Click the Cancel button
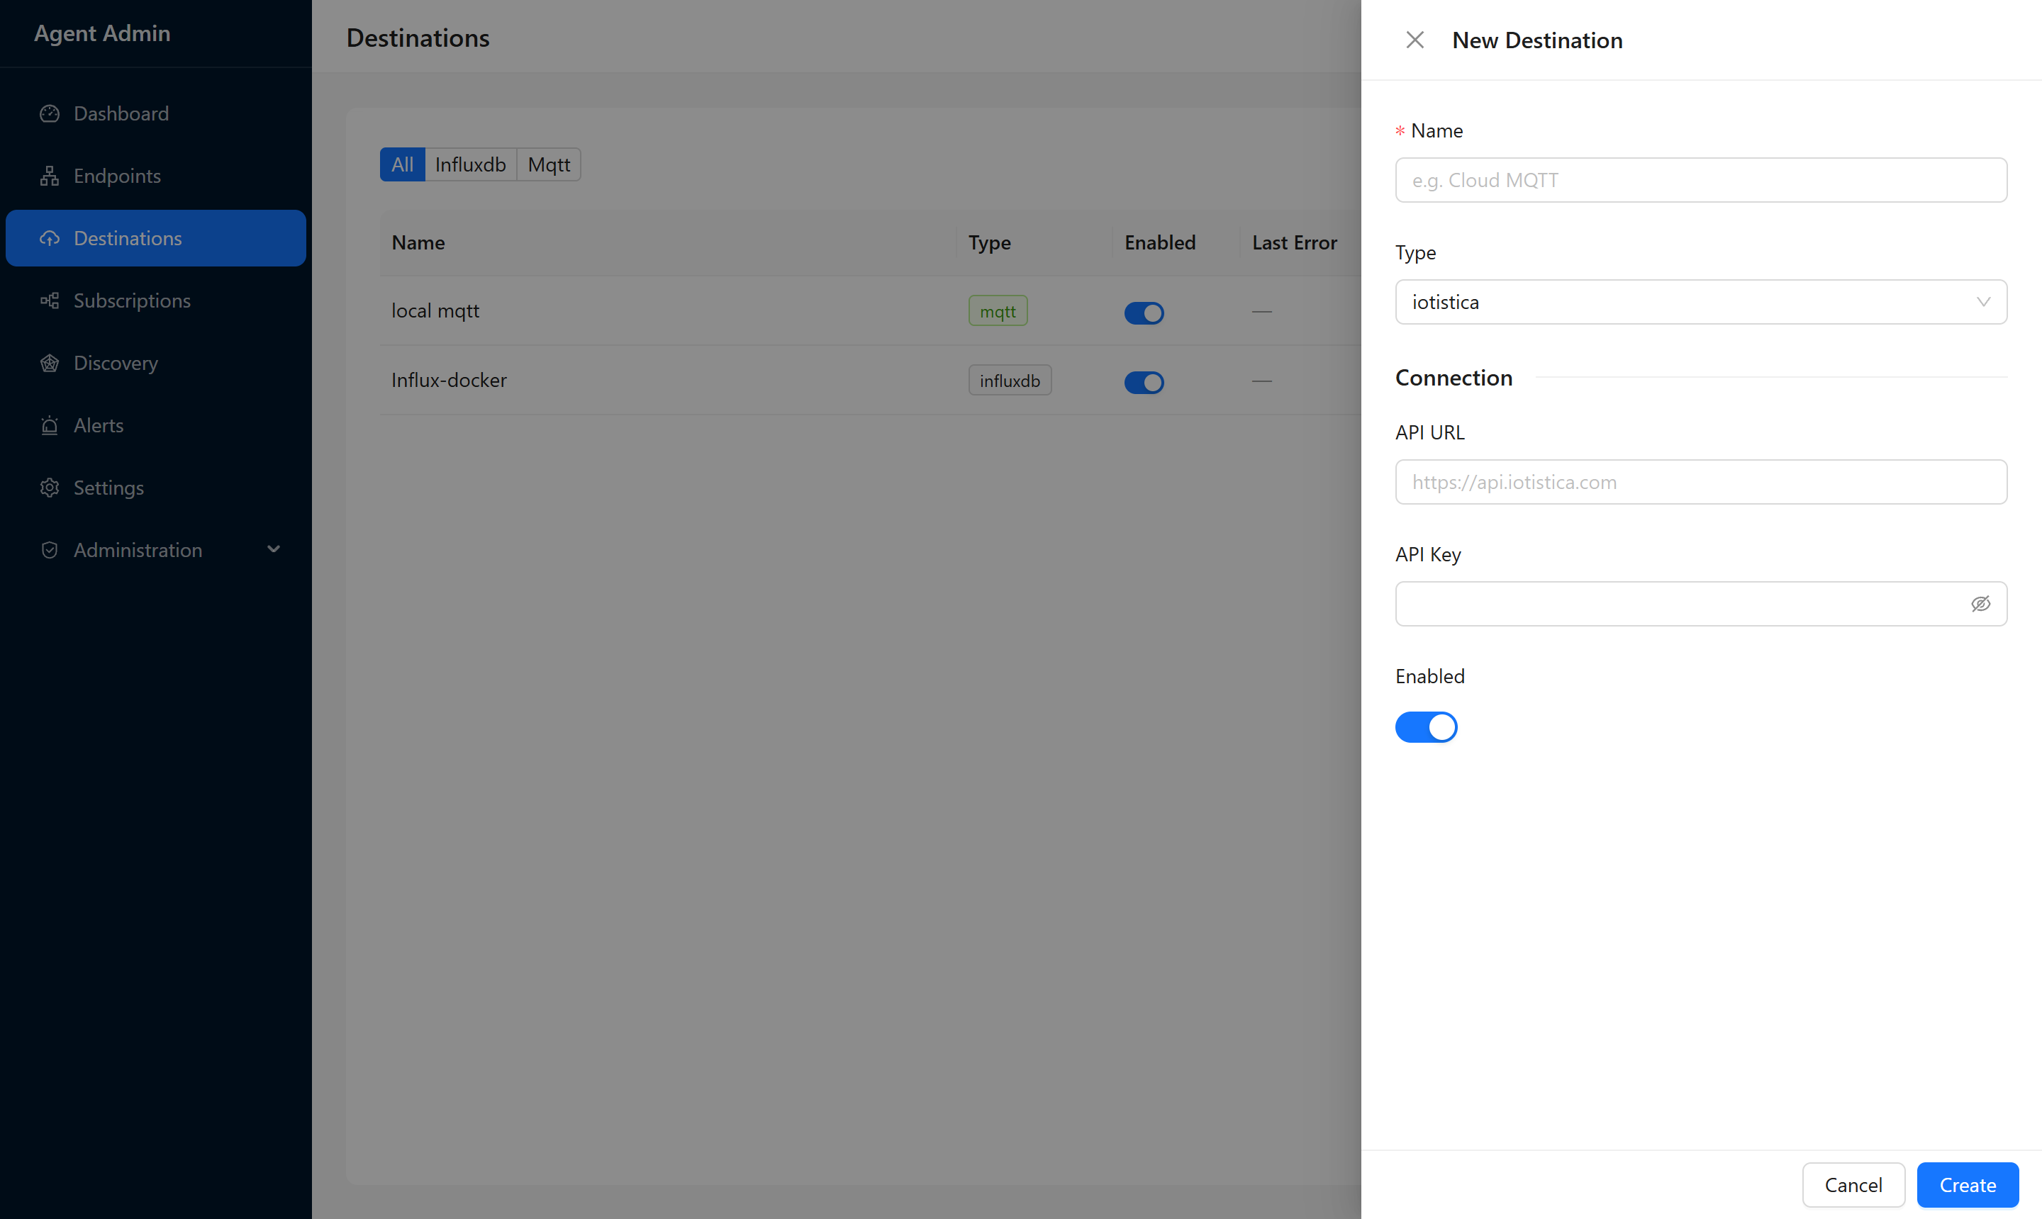Viewport: 2042px width, 1219px height. tap(1853, 1184)
